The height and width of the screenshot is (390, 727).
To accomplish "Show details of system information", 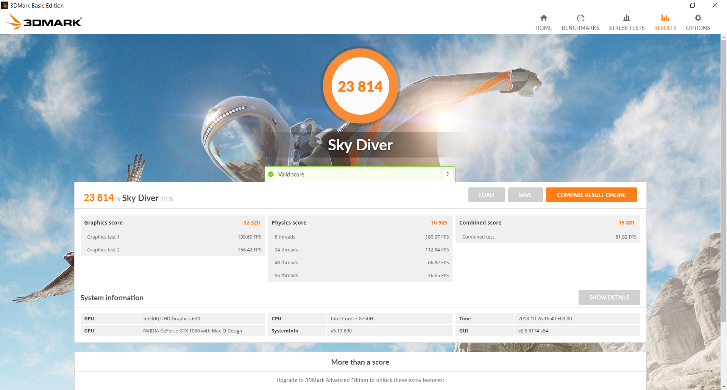I will coord(609,297).
